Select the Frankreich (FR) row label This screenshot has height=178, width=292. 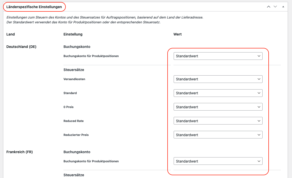19,152
